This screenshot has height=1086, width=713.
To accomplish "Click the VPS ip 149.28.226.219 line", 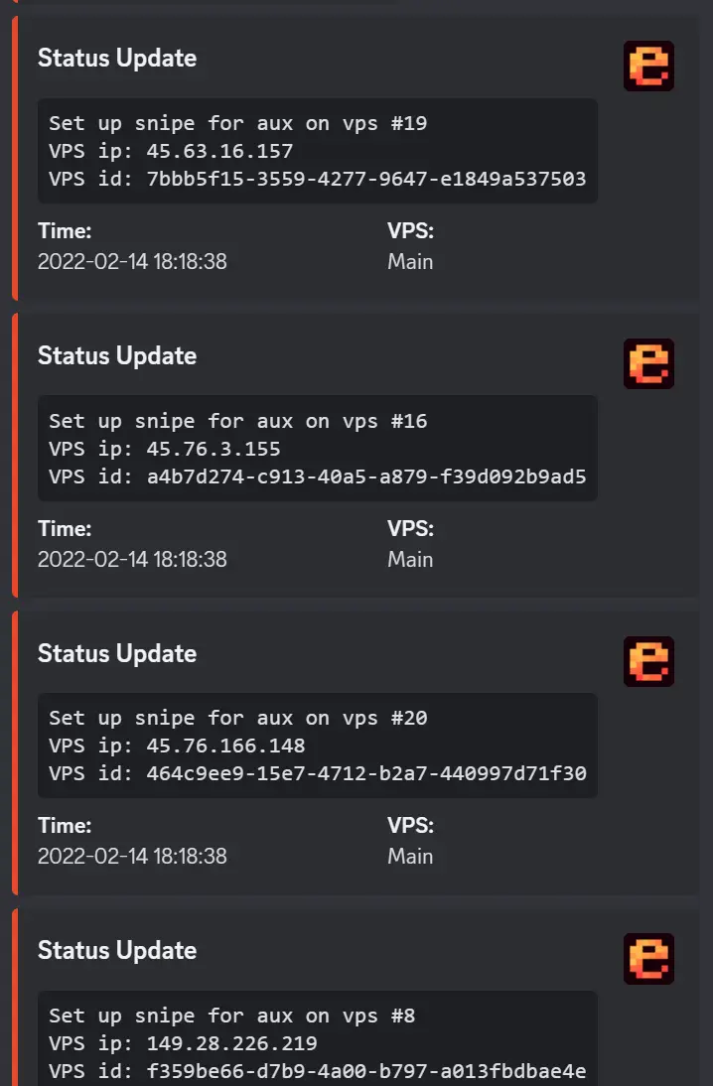I will (183, 1043).
